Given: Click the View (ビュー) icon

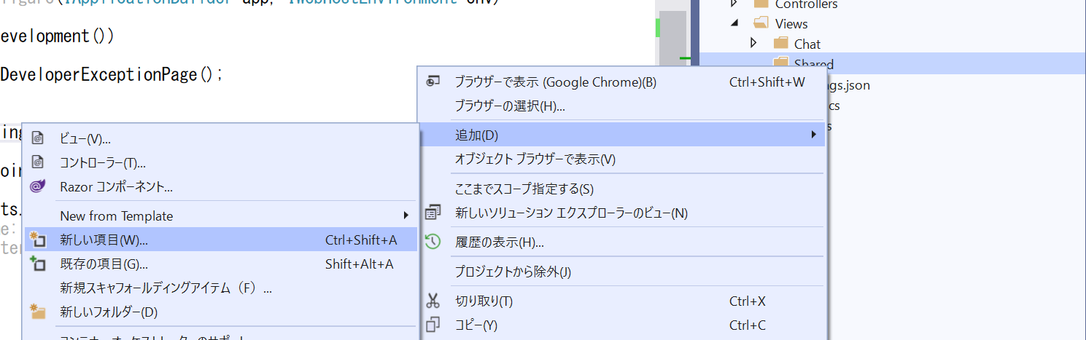Looking at the screenshot, I should (x=38, y=138).
